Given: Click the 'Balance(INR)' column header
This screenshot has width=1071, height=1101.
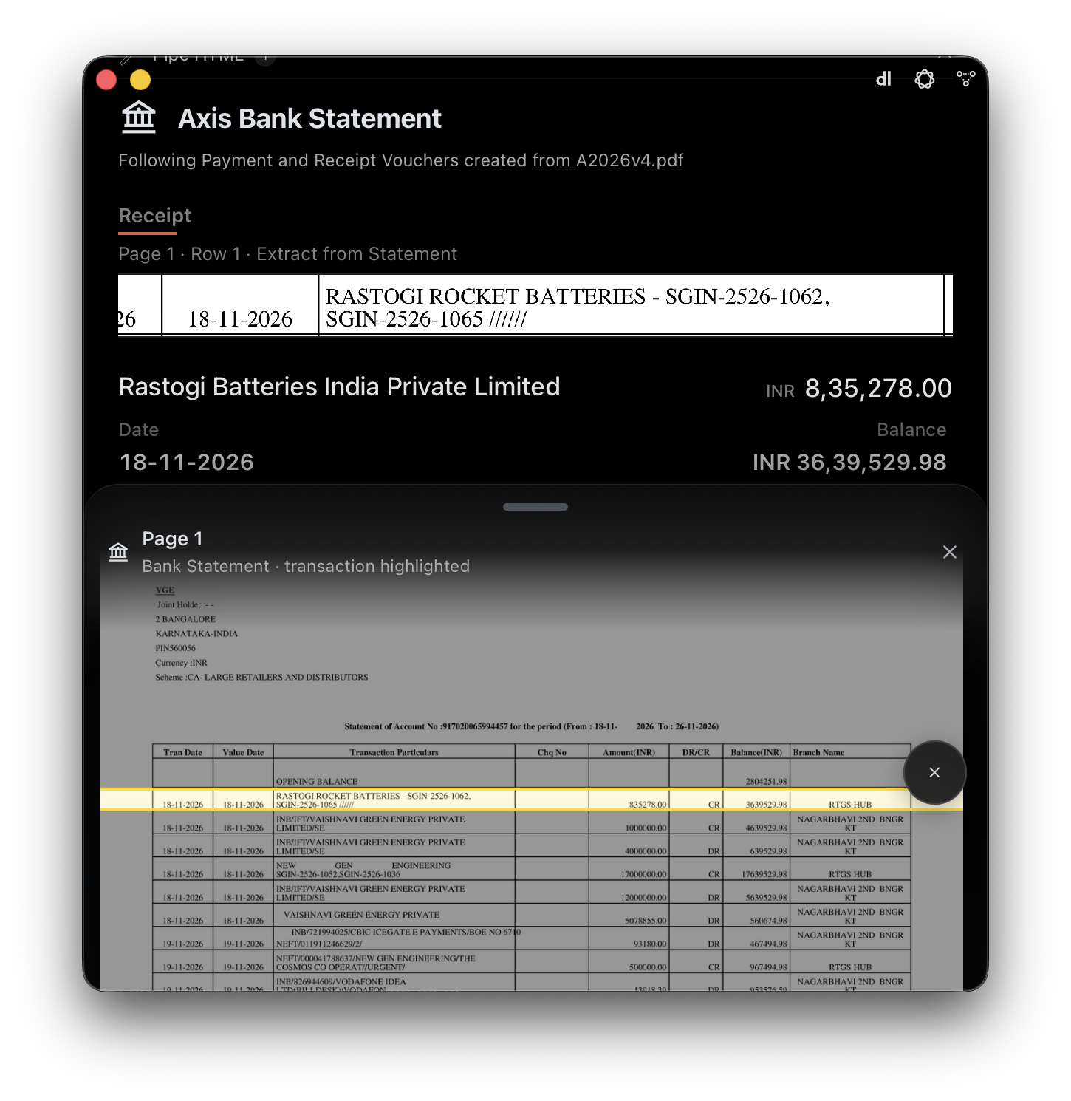Looking at the screenshot, I should (x=756, y=752).
